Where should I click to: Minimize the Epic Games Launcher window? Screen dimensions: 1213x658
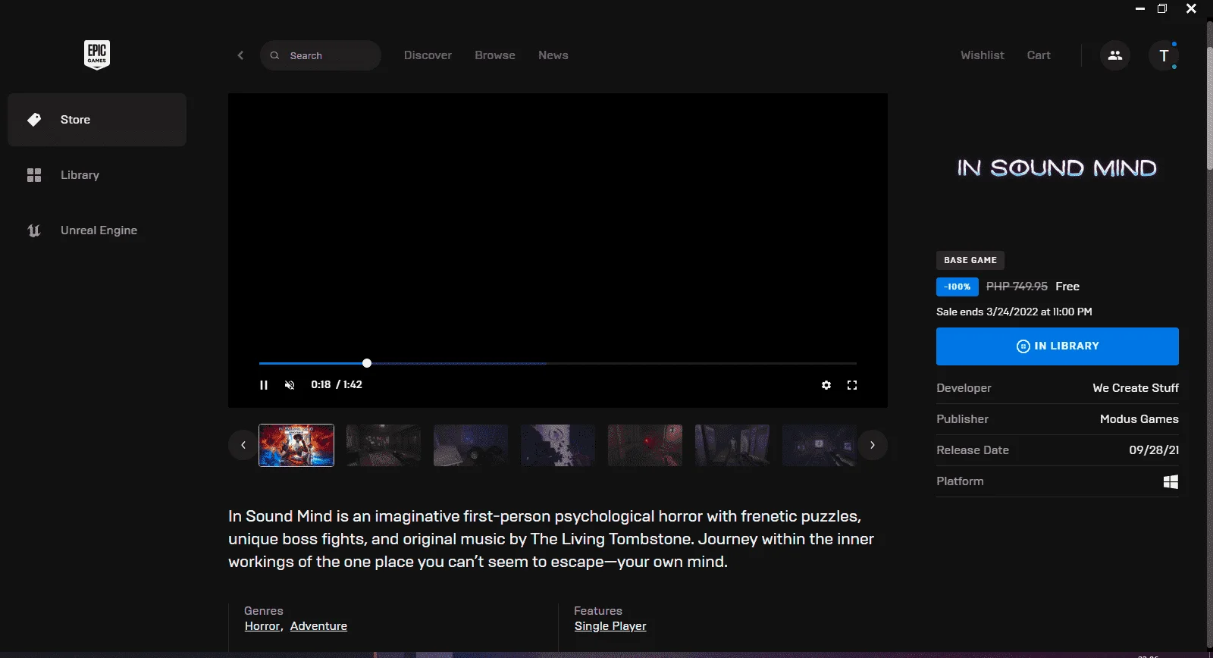(1139, 8)
